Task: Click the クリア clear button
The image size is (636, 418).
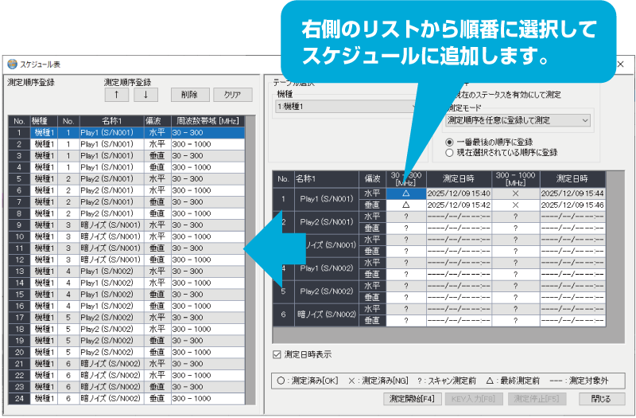Action: point(232,95)
